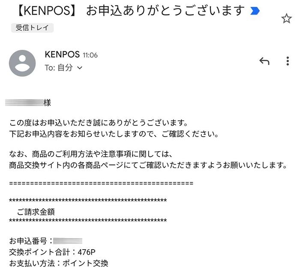Star this KENPOS email
The width and height of the screenshot is (300, 274).
286,18
